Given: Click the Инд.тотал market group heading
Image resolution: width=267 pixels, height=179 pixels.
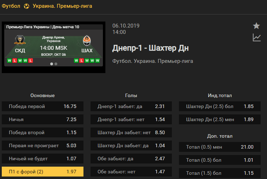Looking at the screenshot, I should tap(220, 95).
